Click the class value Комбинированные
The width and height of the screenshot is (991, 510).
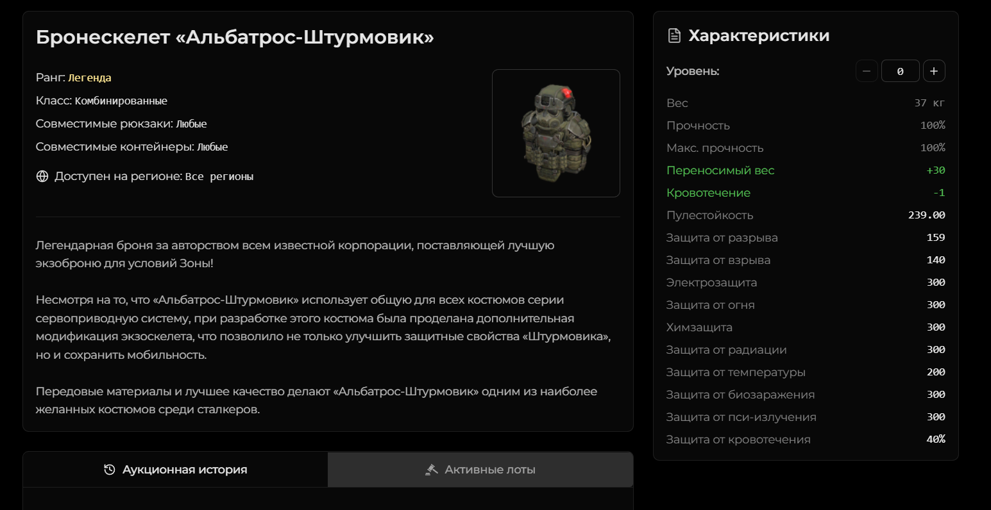(x=121, y=101)
